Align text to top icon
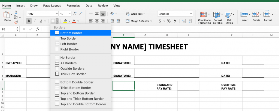The width and height of the screenshot is (279, 111). [x=91, y=14]
